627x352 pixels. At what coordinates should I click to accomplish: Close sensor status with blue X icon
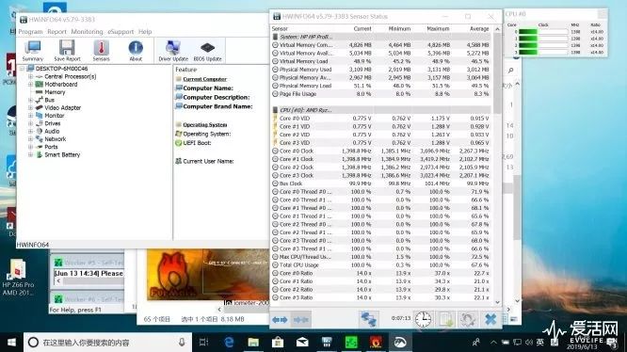point(490,319)
